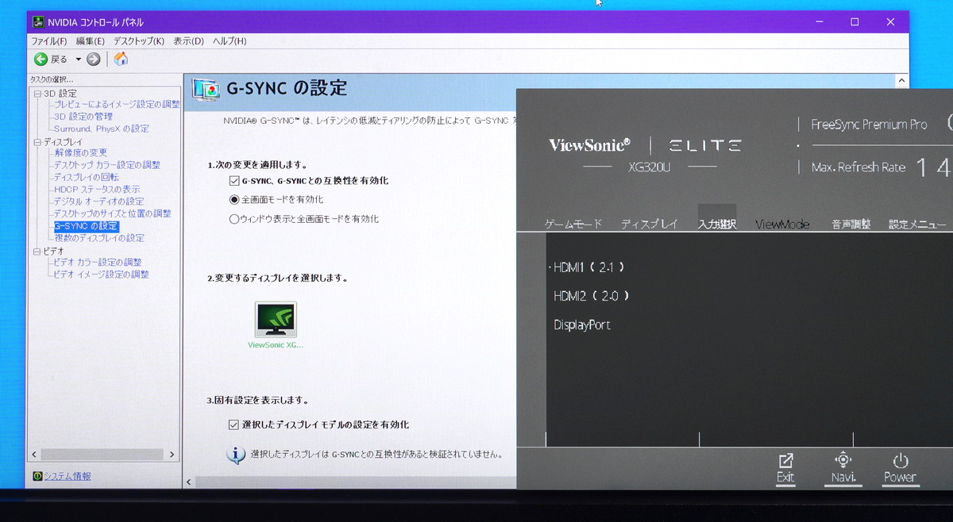Toggle the selected display model settings checkbox
This screenshot has width=953, height=522.
click(233, 425)
